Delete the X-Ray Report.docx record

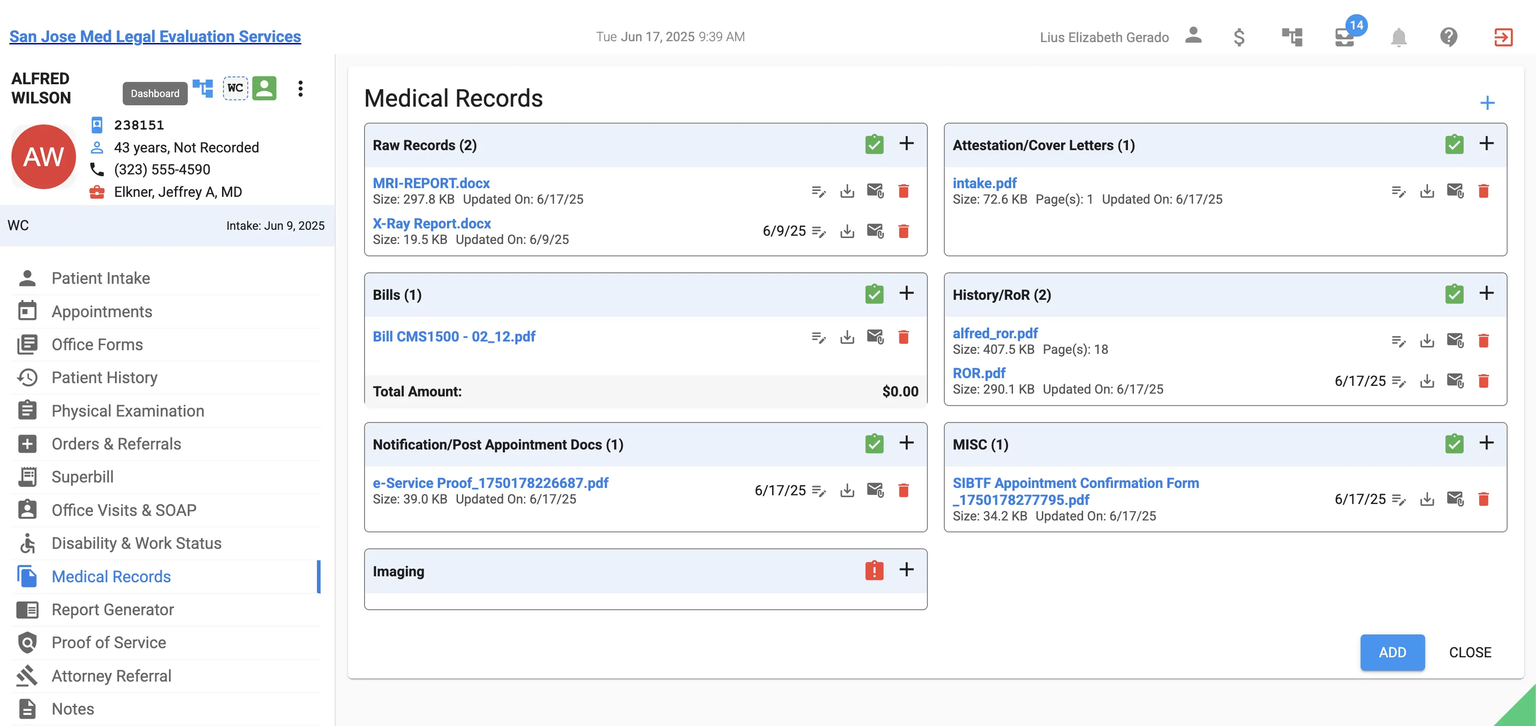click(x=904, y=231)
